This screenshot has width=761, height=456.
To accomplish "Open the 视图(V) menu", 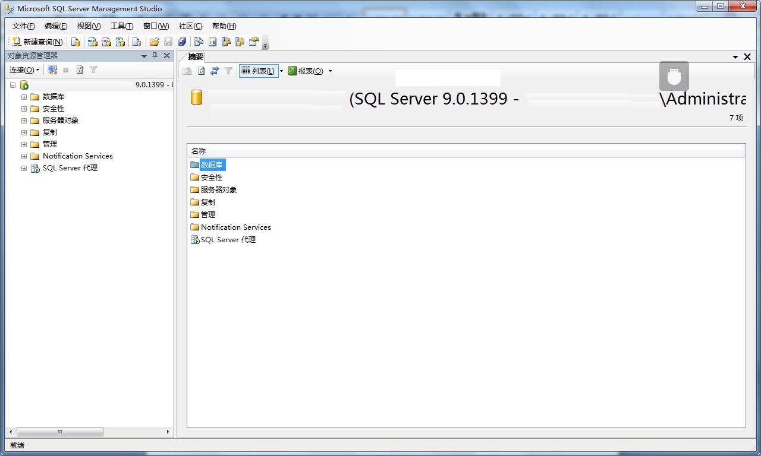I will coord(89,26).
